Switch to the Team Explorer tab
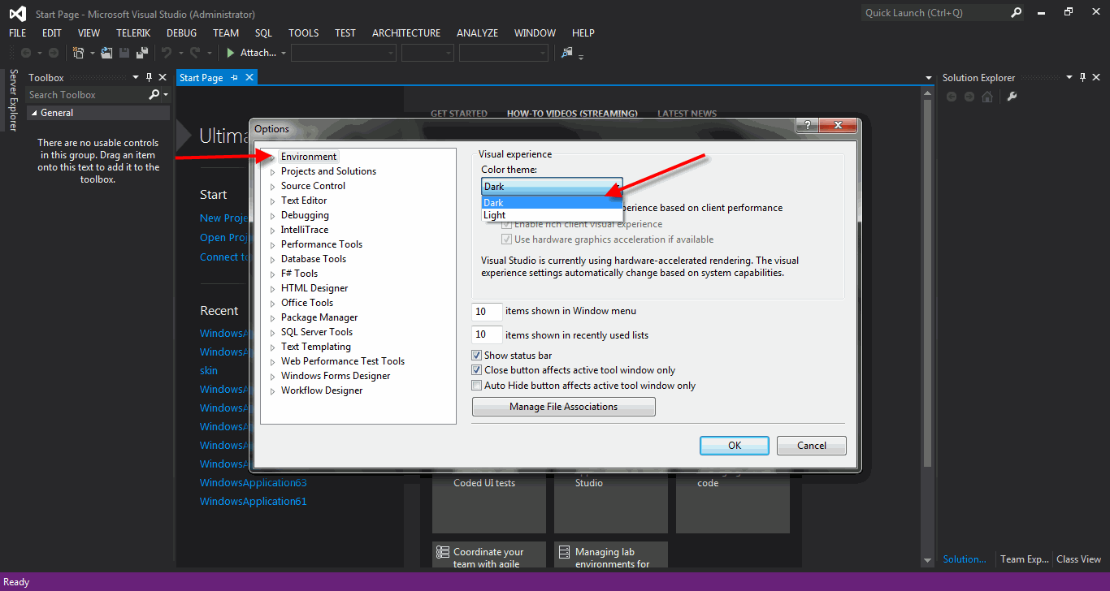The height and width of the screenshot is (591, 1110). coord(1024,559)
